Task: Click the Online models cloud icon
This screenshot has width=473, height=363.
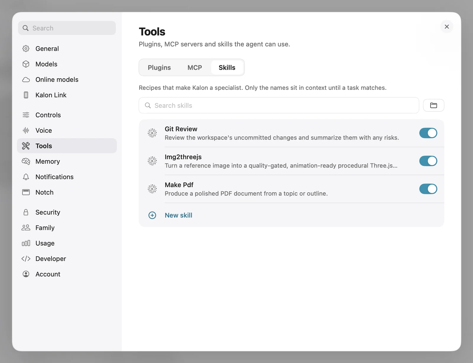Action: pyautogui.click(x=26, y=80)
